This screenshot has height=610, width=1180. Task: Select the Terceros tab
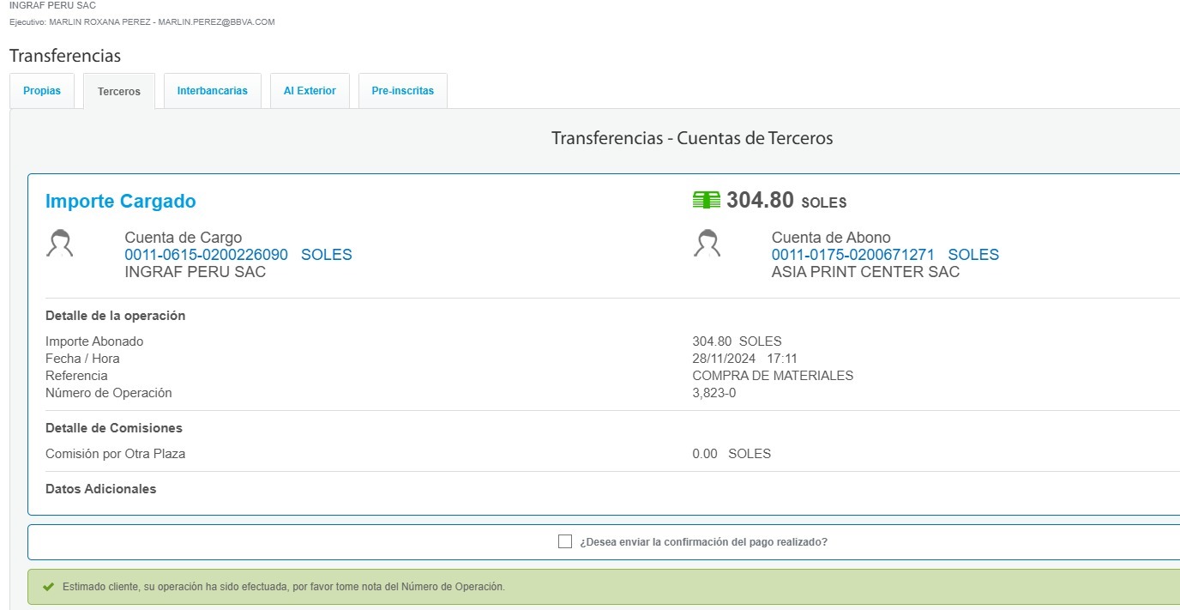point(119,92)
